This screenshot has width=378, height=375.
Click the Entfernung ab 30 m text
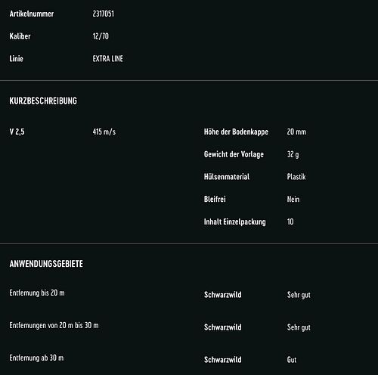(x=36, y=358)
